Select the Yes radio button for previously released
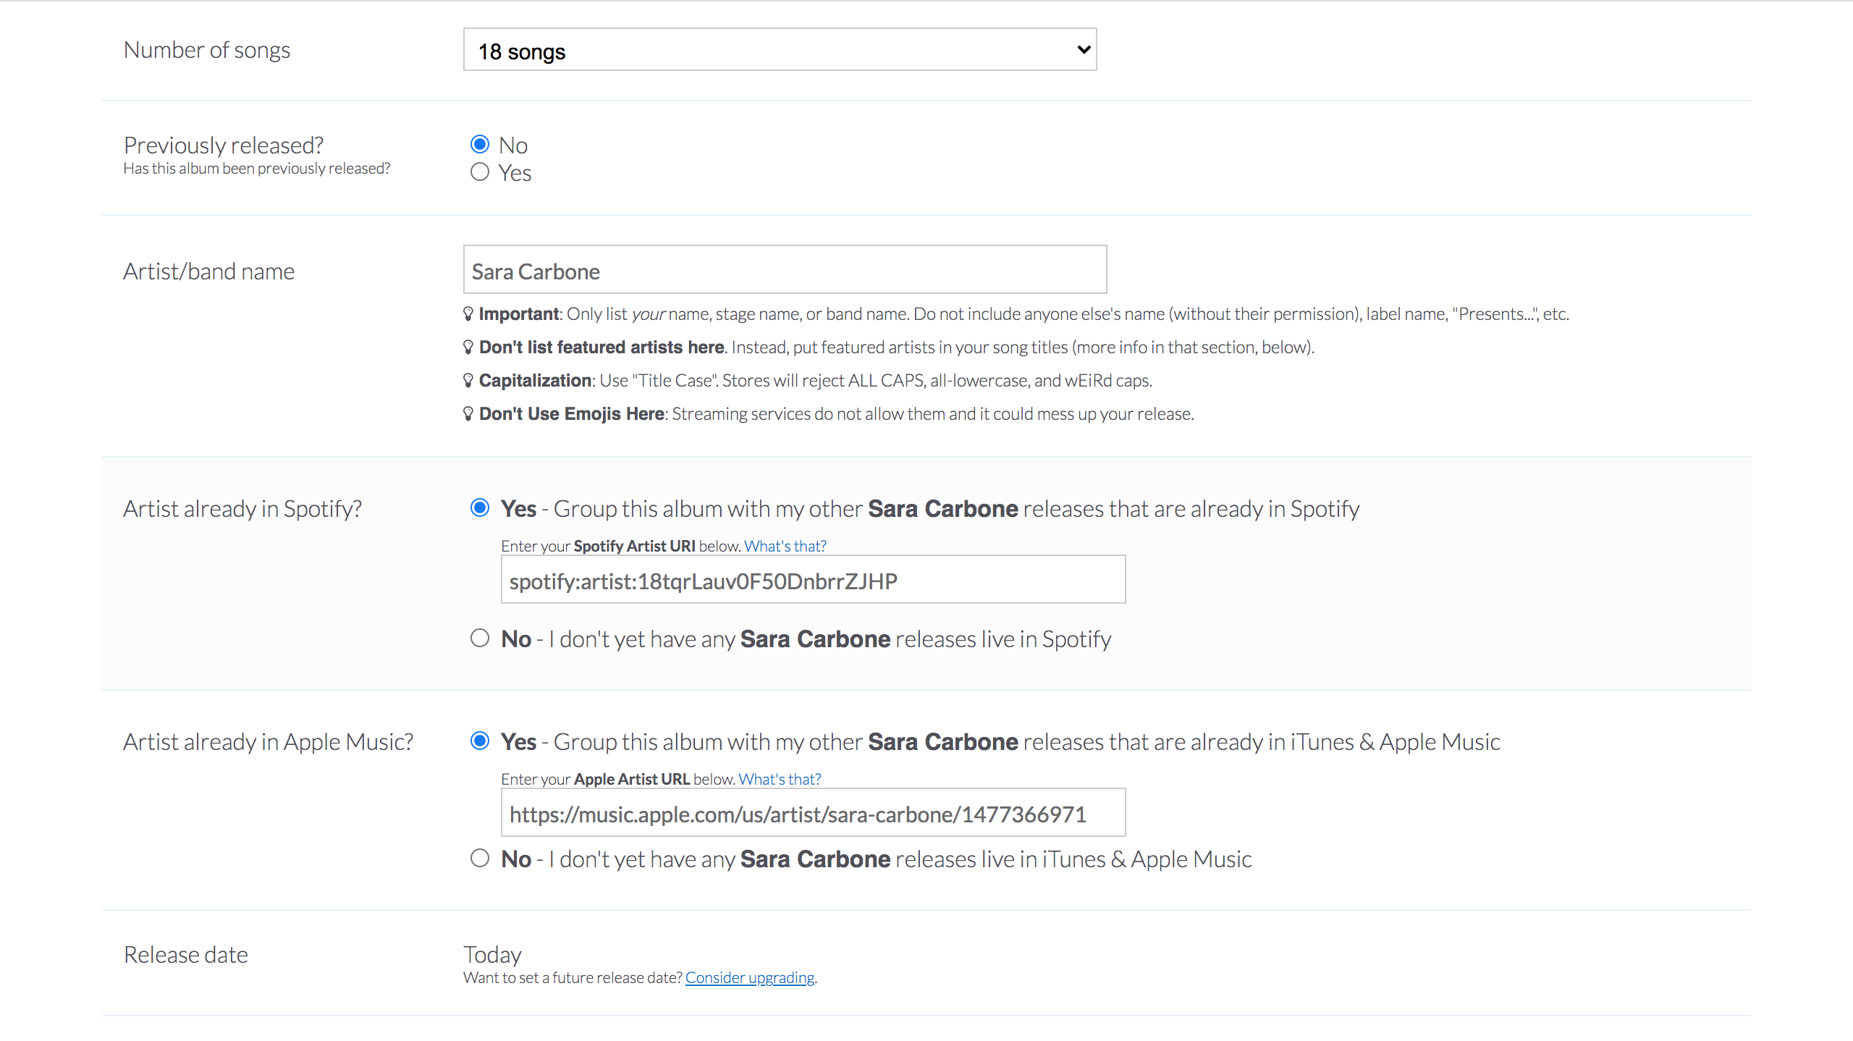 pyautogui.click(x=480, y=172)
